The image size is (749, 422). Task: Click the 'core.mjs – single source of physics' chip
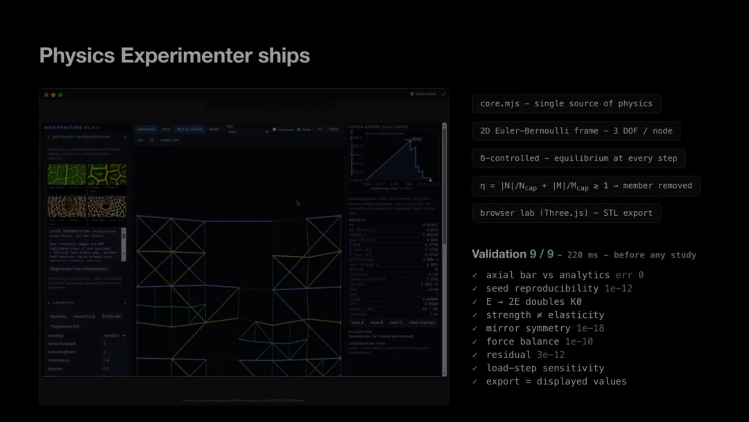(x=566, y=103)
